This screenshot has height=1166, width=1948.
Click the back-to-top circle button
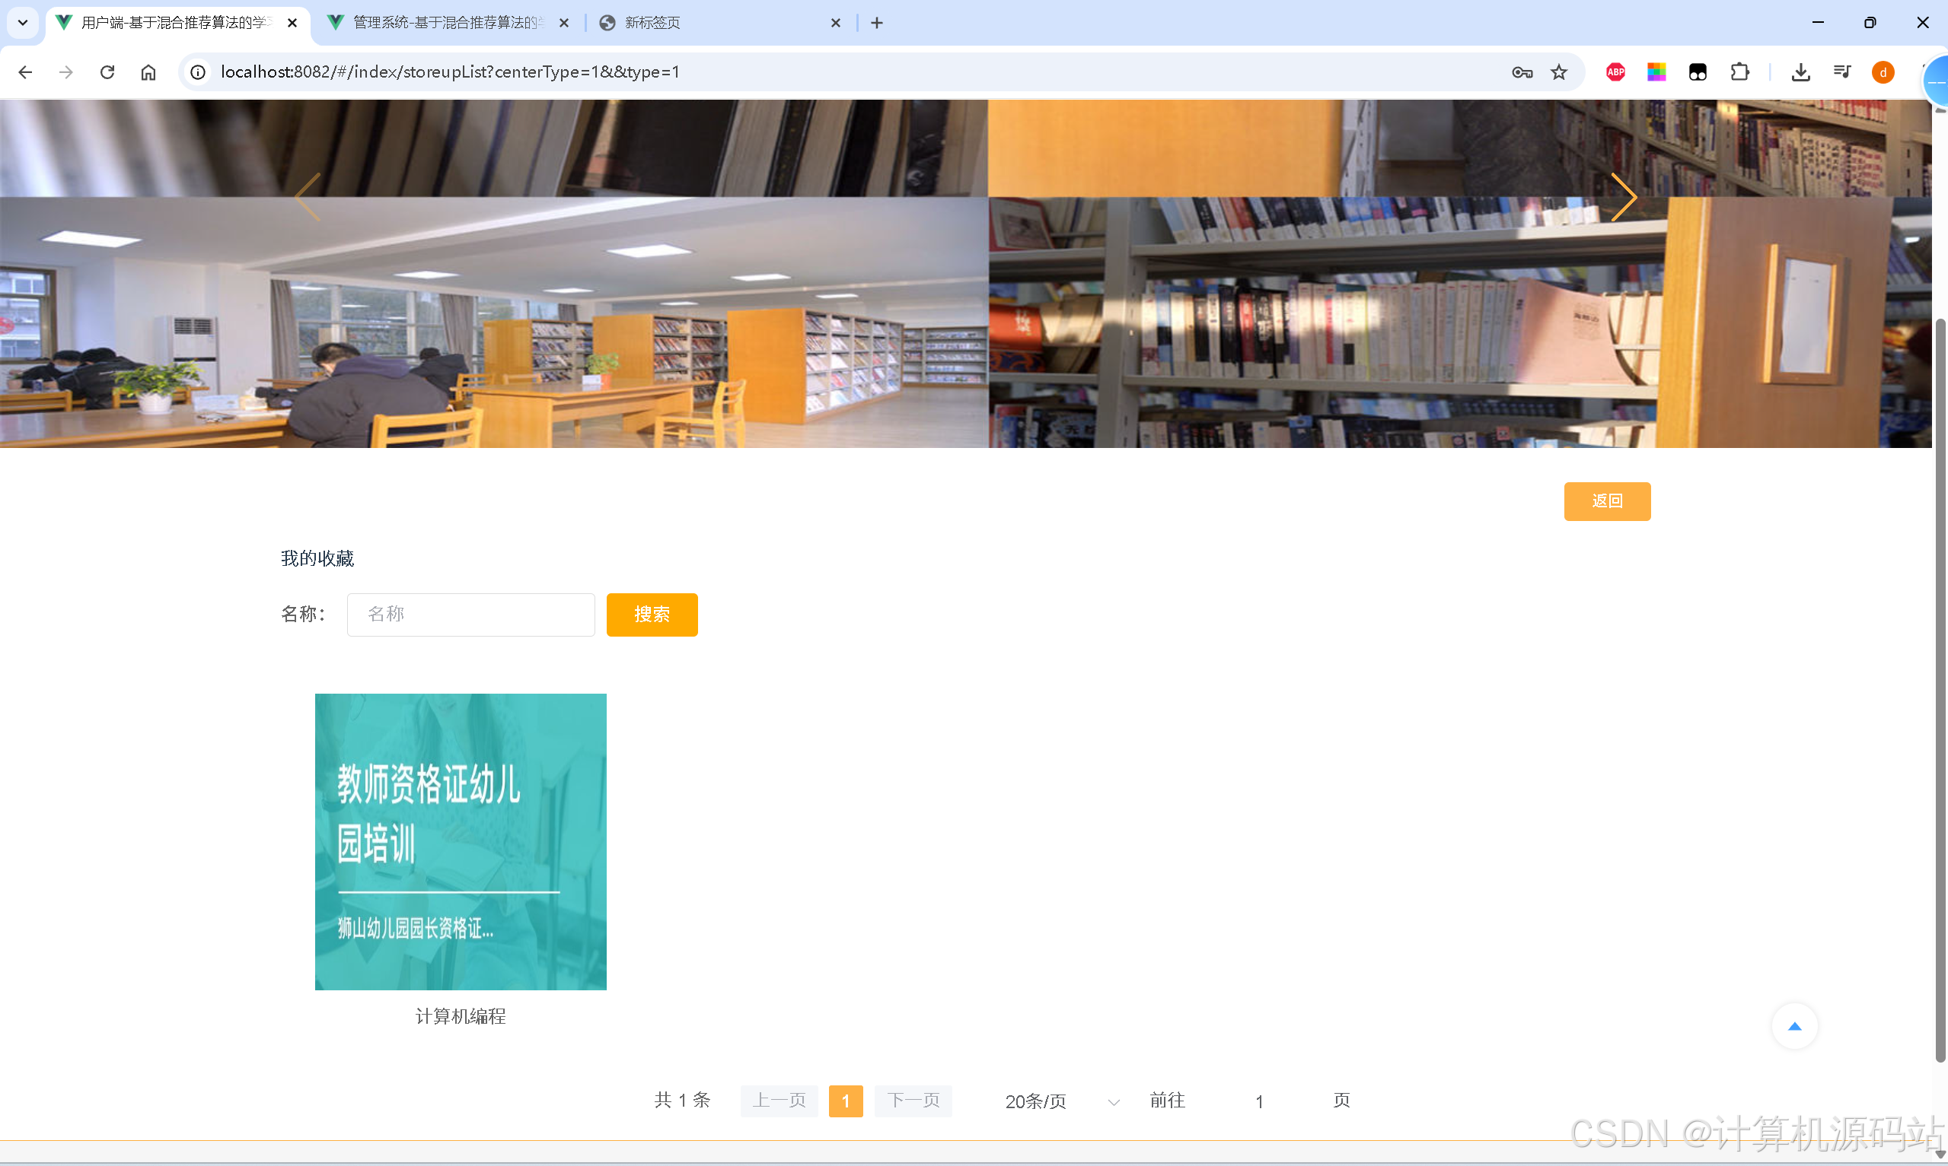click(x=1796, y=1025)
